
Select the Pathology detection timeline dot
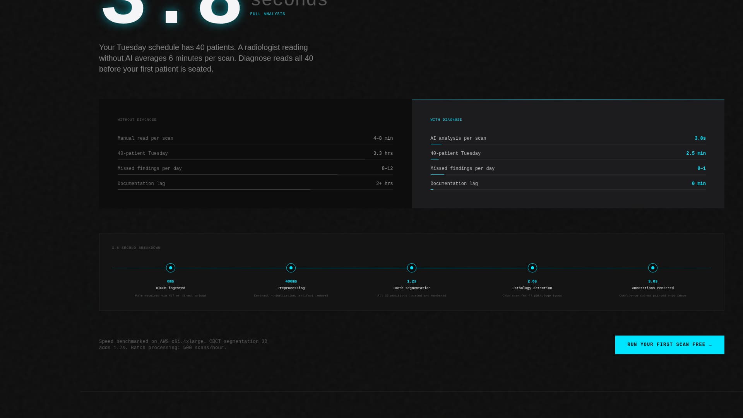point(532,268)
